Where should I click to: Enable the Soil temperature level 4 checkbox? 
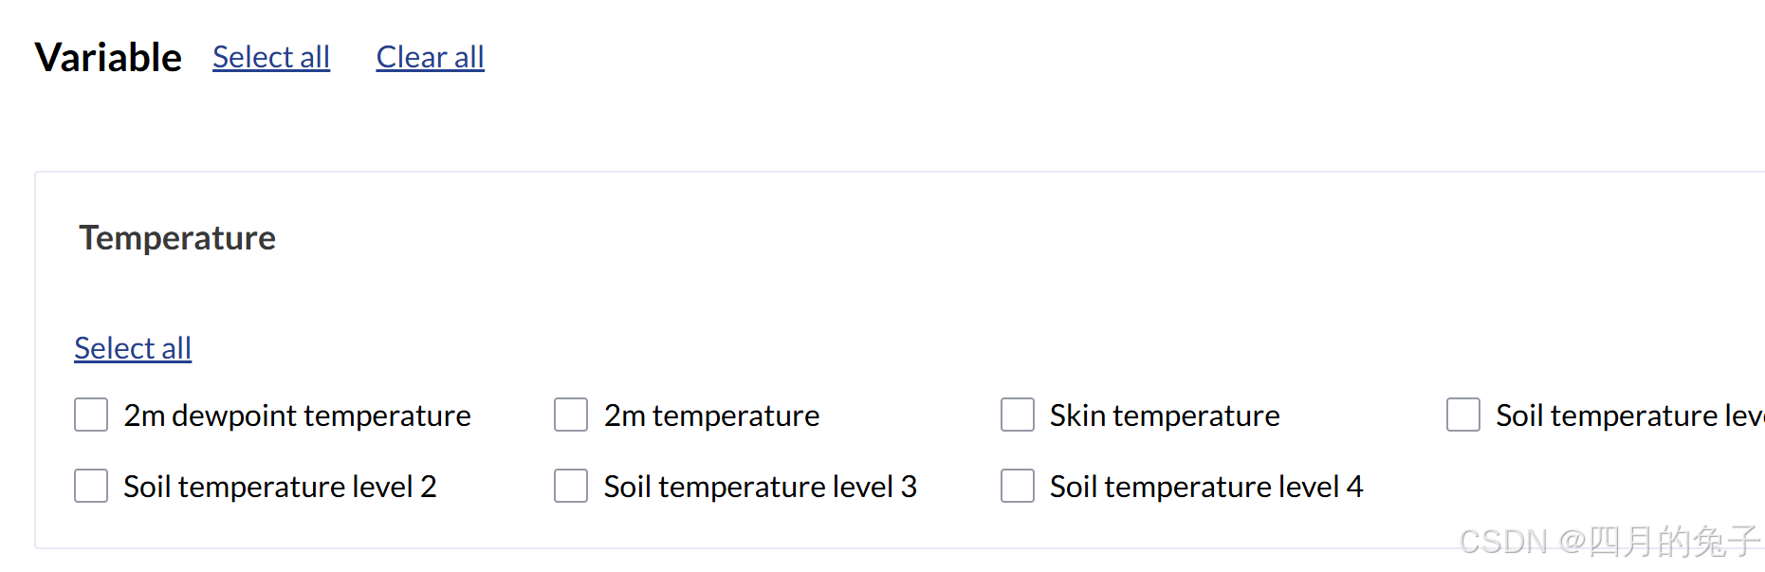point(1018,486)
